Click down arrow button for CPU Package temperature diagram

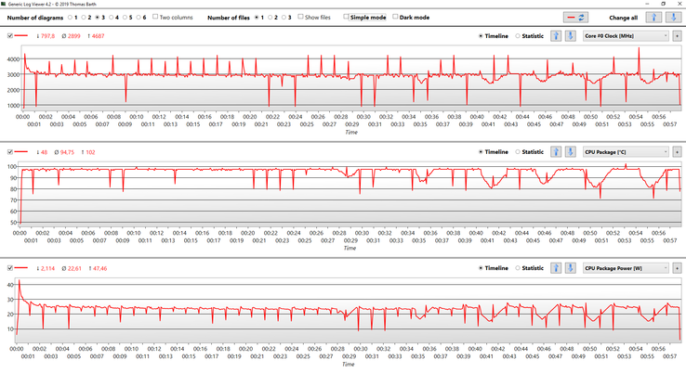[570, 151]
